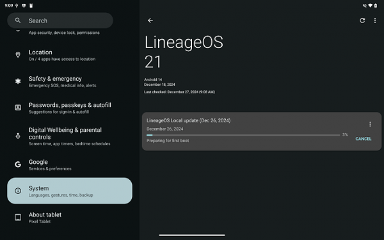Click the Google G icon
This screenshot has height=240, width=384.
point(18,164)
